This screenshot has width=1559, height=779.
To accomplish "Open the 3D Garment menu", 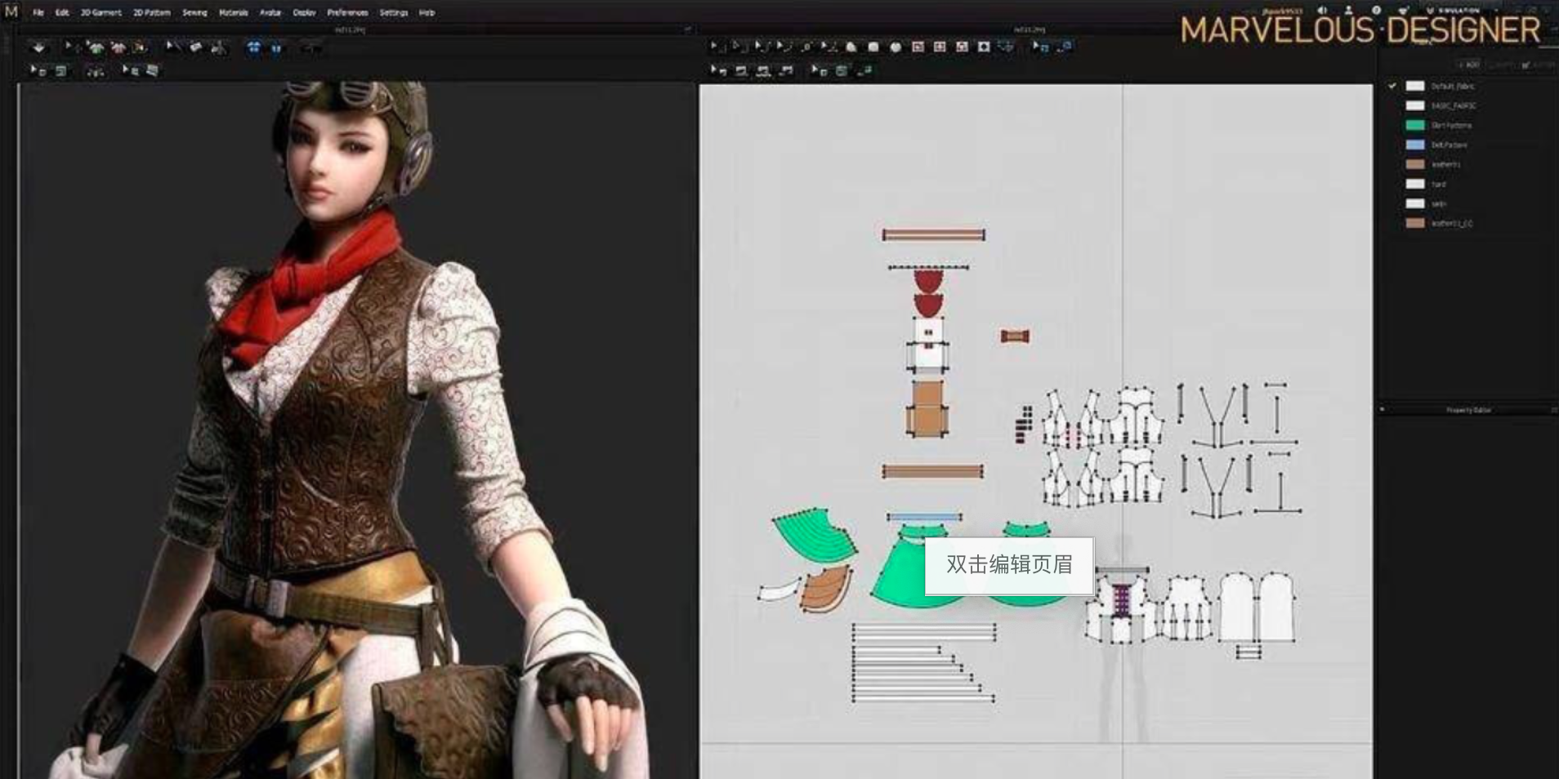I will tap(101, 12).
